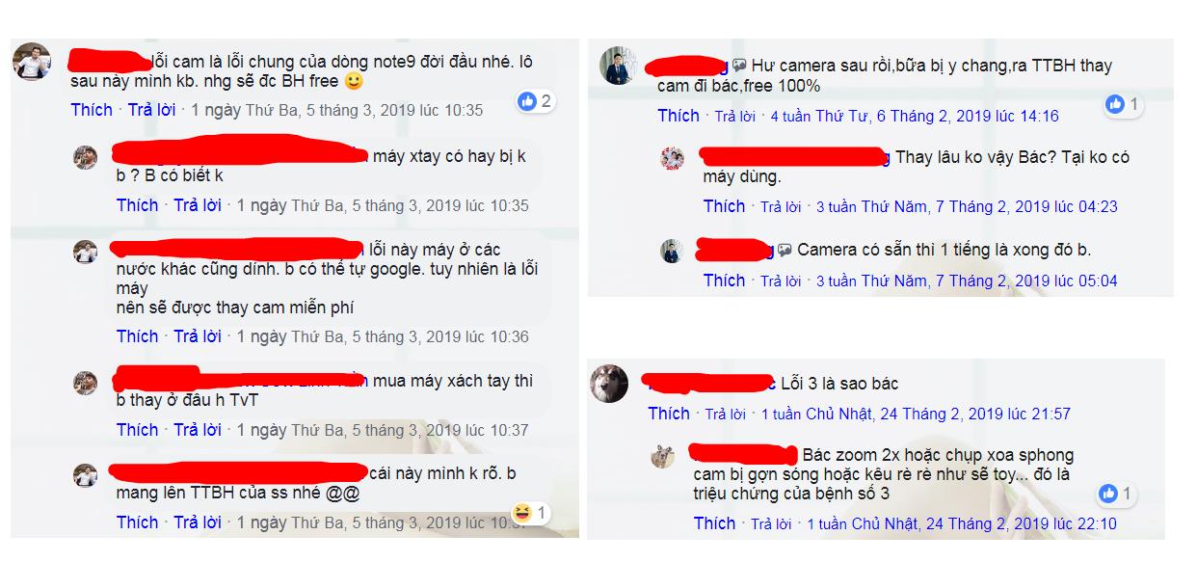Click Thích under "Lỗi 3 là sao bác"
This screenshot has height=562, width=1197.
[669, 414]
